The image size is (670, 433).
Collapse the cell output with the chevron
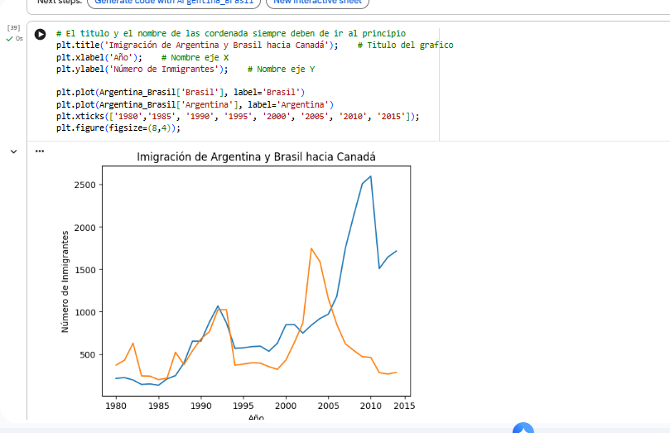click(x=14, y=152)
